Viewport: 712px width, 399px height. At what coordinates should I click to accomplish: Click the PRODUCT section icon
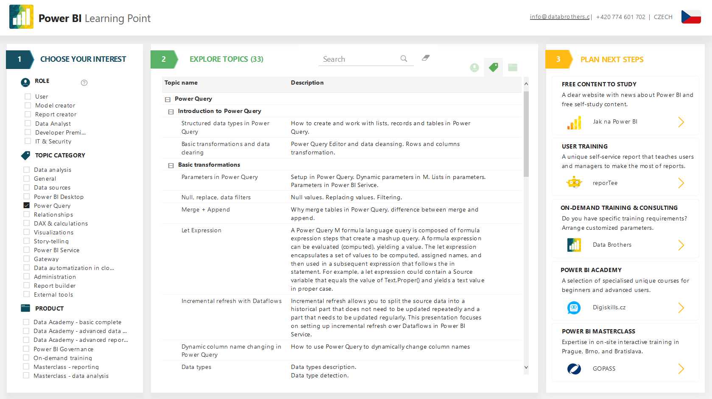(x=25, y=308)
